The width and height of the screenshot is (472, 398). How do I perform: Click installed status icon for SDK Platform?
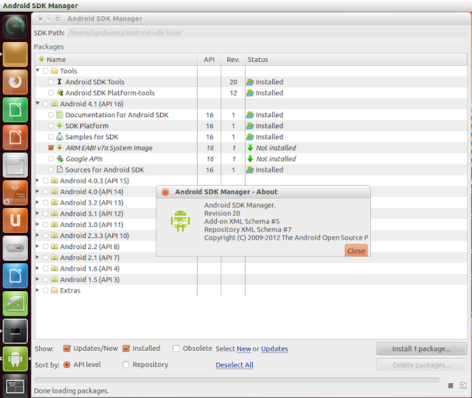coord(250,126)
